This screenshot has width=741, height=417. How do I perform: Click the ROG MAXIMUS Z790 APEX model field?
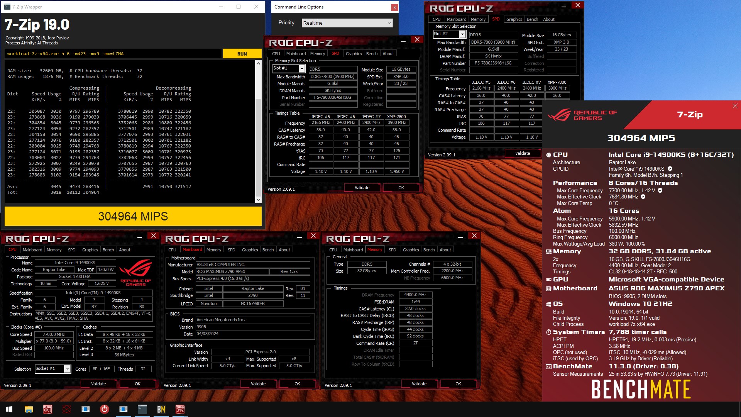232,271
